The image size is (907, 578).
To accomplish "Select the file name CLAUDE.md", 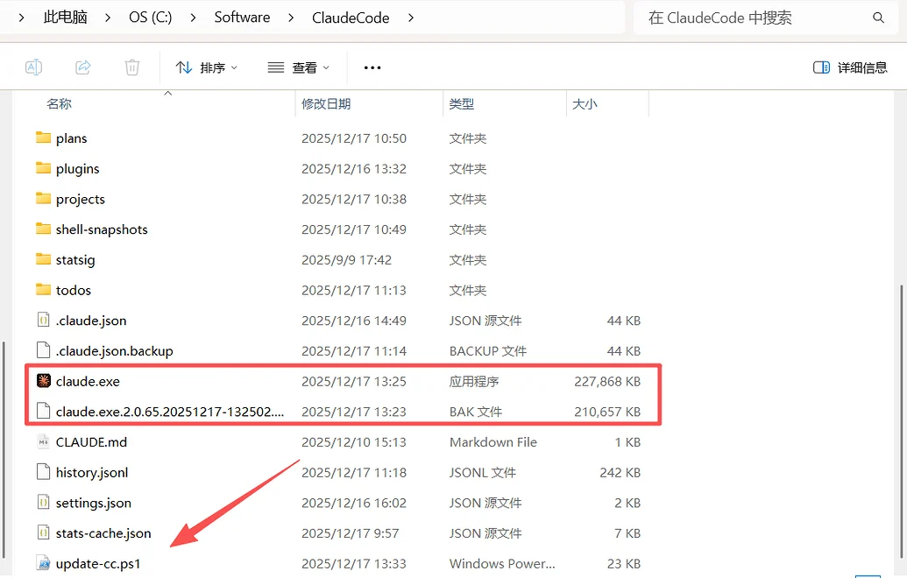I will (x=91, y=442).
